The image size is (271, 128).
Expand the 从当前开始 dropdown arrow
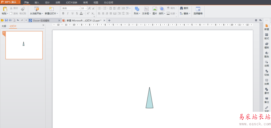click(43, 14)
